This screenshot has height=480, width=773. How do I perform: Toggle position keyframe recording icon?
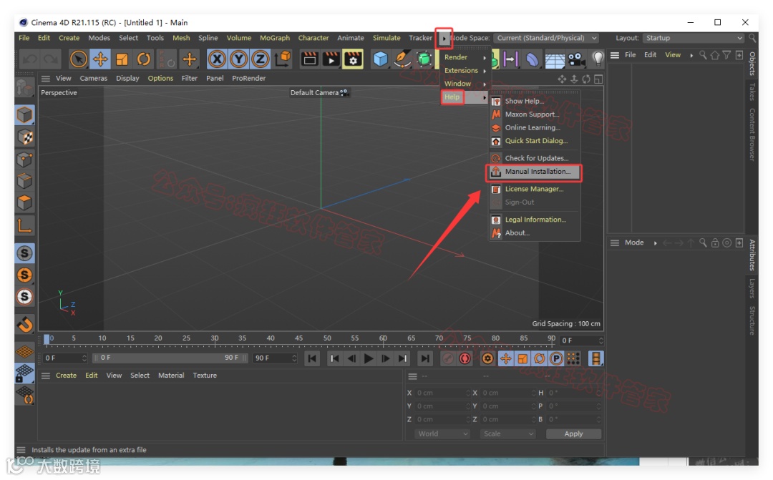pos(506,358)
